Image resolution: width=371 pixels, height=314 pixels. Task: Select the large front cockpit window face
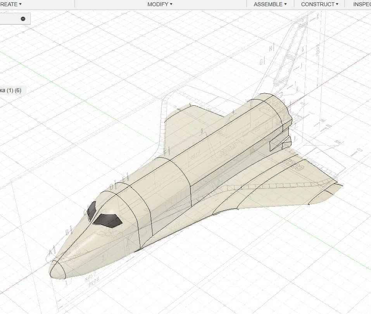point(107,220)
